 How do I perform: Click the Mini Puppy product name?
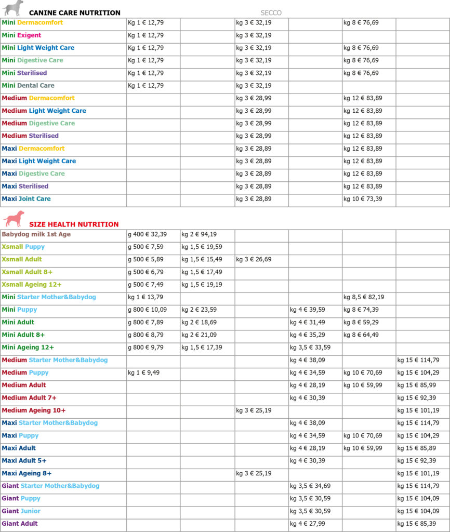click(x=19, y=310)
